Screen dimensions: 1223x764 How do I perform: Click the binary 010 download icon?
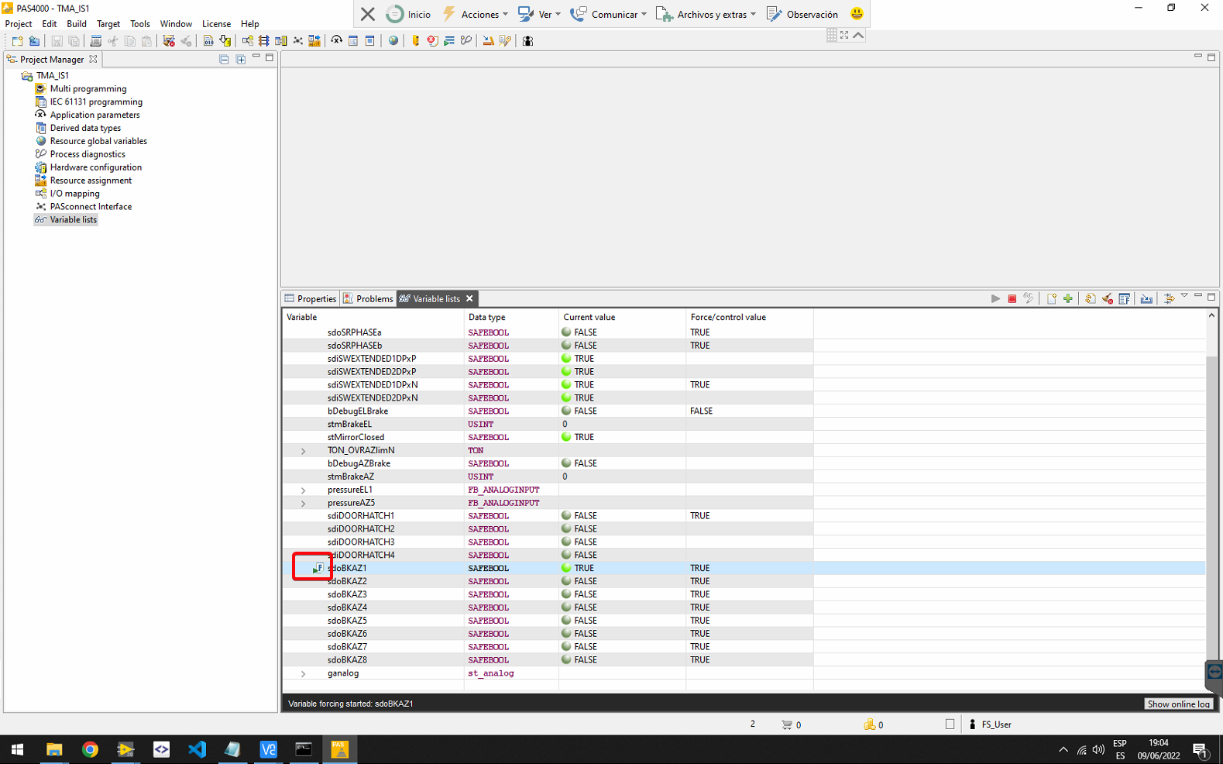pos(208,41)
